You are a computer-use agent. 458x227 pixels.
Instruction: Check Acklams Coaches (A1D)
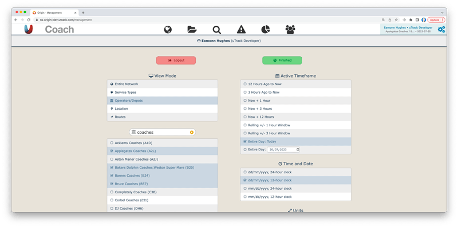point(162,143)
